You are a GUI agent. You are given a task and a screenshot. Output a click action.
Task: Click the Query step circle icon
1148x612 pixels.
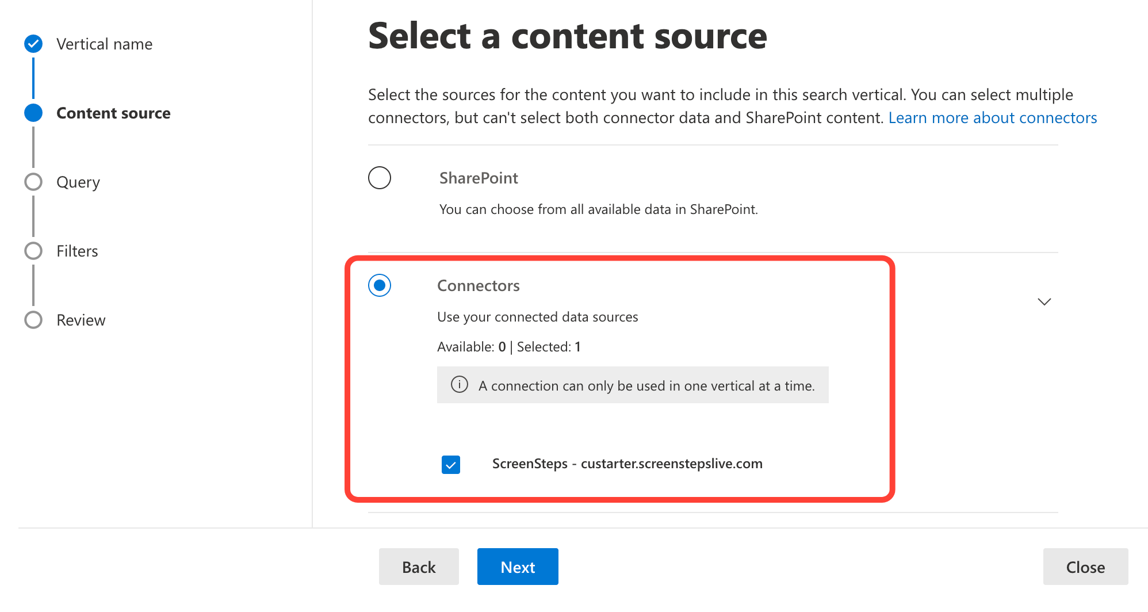click(x=33, y=182)
